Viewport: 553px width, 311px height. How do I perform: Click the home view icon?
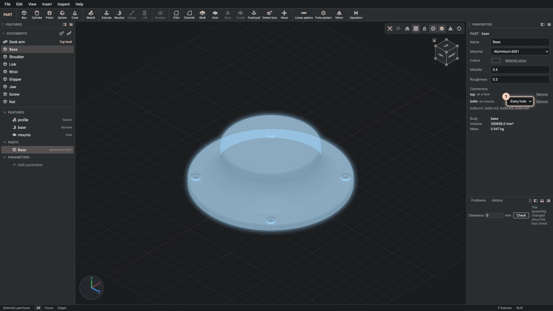click(x=434, y=40)
